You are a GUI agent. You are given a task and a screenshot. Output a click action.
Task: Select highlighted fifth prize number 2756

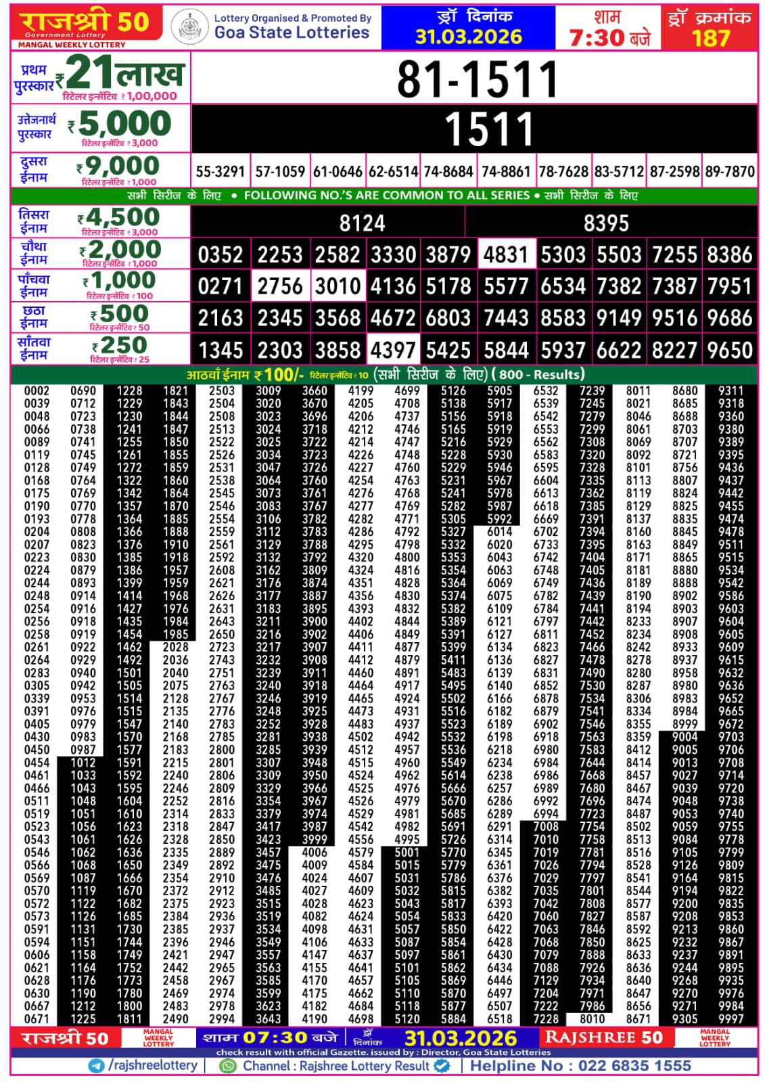280,286
